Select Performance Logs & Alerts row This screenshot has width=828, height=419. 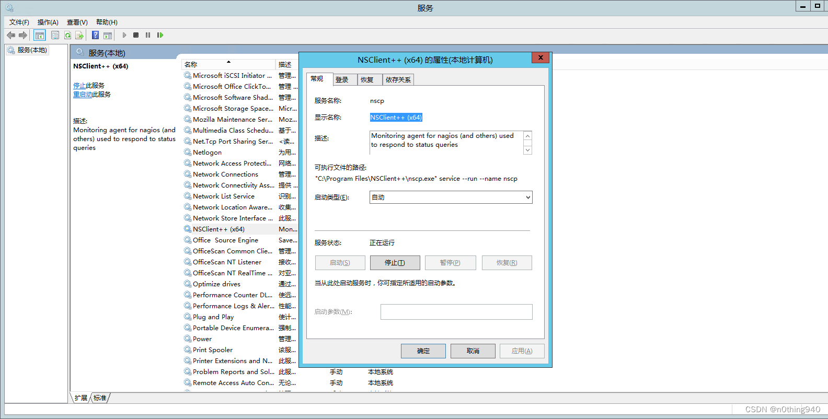coord(240,306)
